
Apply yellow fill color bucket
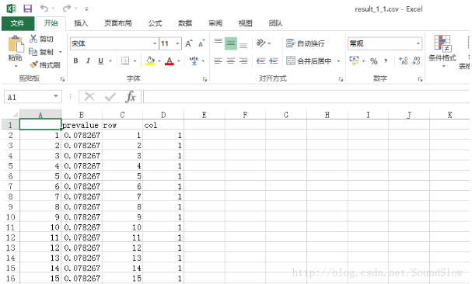tap(150, 61)
